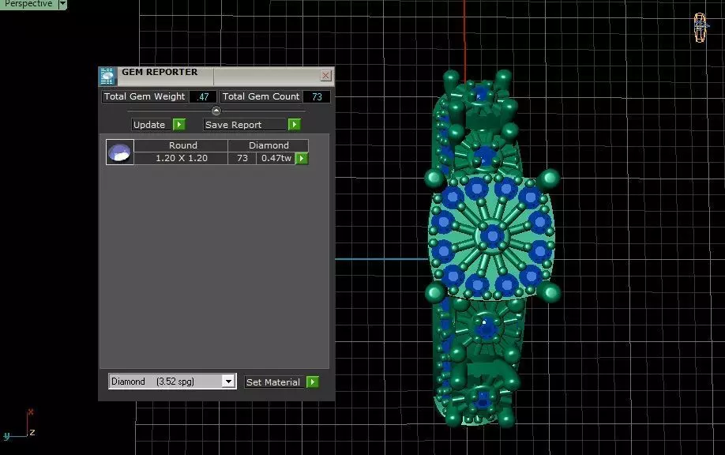Click the round gem thumbnail
Image resolution: width=725 pixels, height=455 pixels.
coord(120,152)
